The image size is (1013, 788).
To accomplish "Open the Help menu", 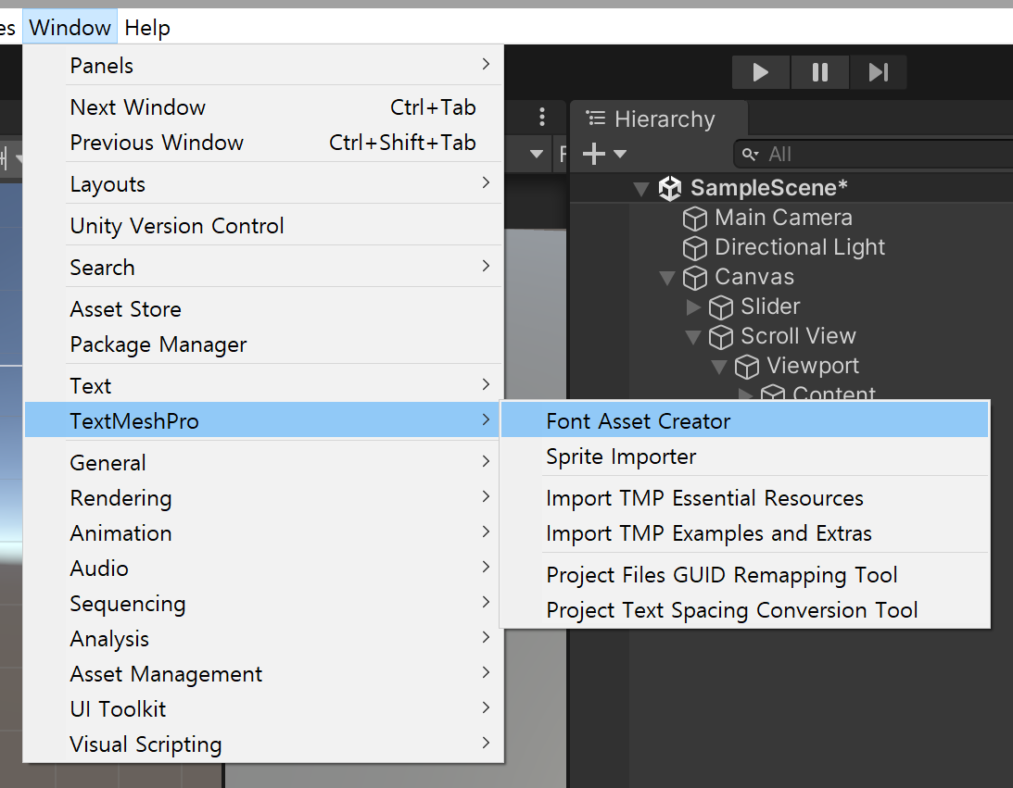I will click(147, 27).
